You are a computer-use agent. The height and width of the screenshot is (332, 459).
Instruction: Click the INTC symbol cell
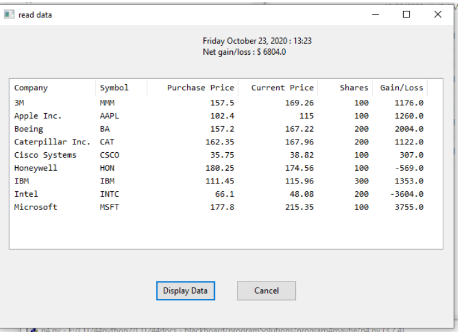pos(109,194)
